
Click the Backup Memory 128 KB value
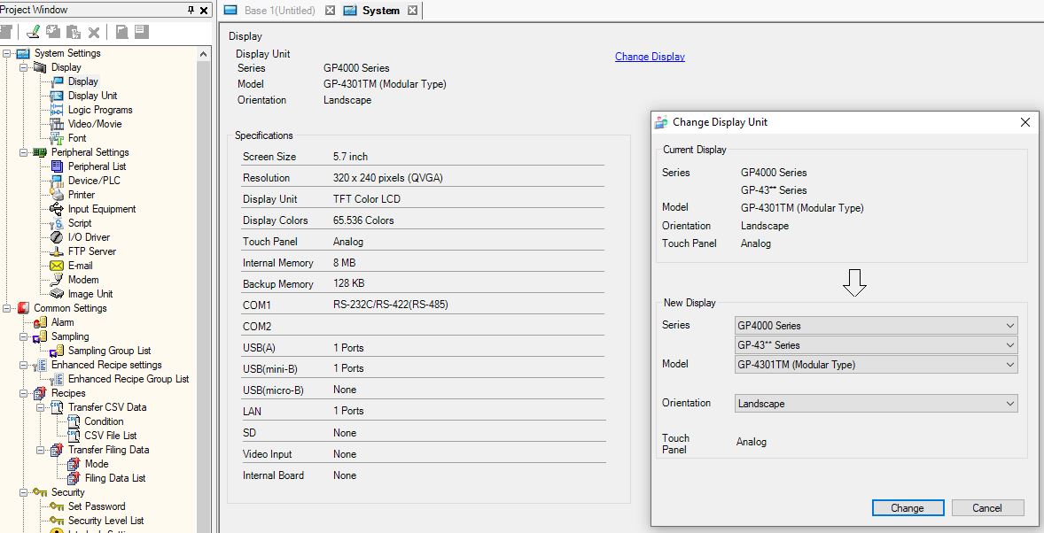click(x=349, y=283)
